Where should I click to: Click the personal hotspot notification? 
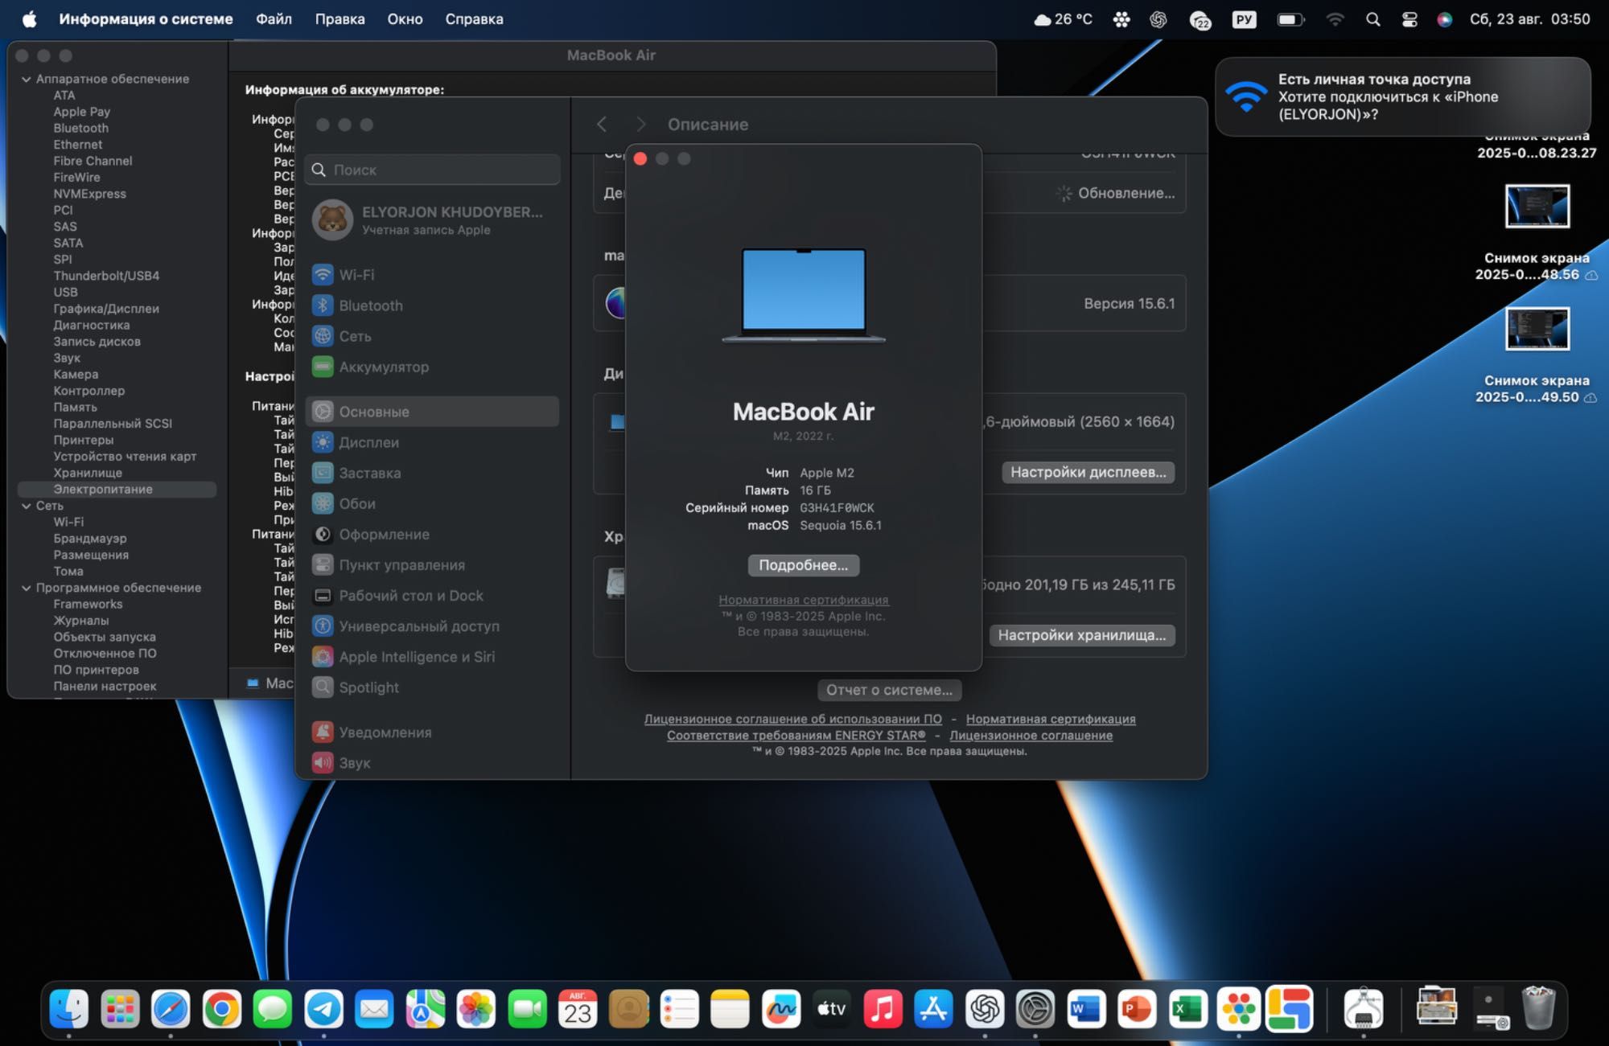(x=1403, y=96)
